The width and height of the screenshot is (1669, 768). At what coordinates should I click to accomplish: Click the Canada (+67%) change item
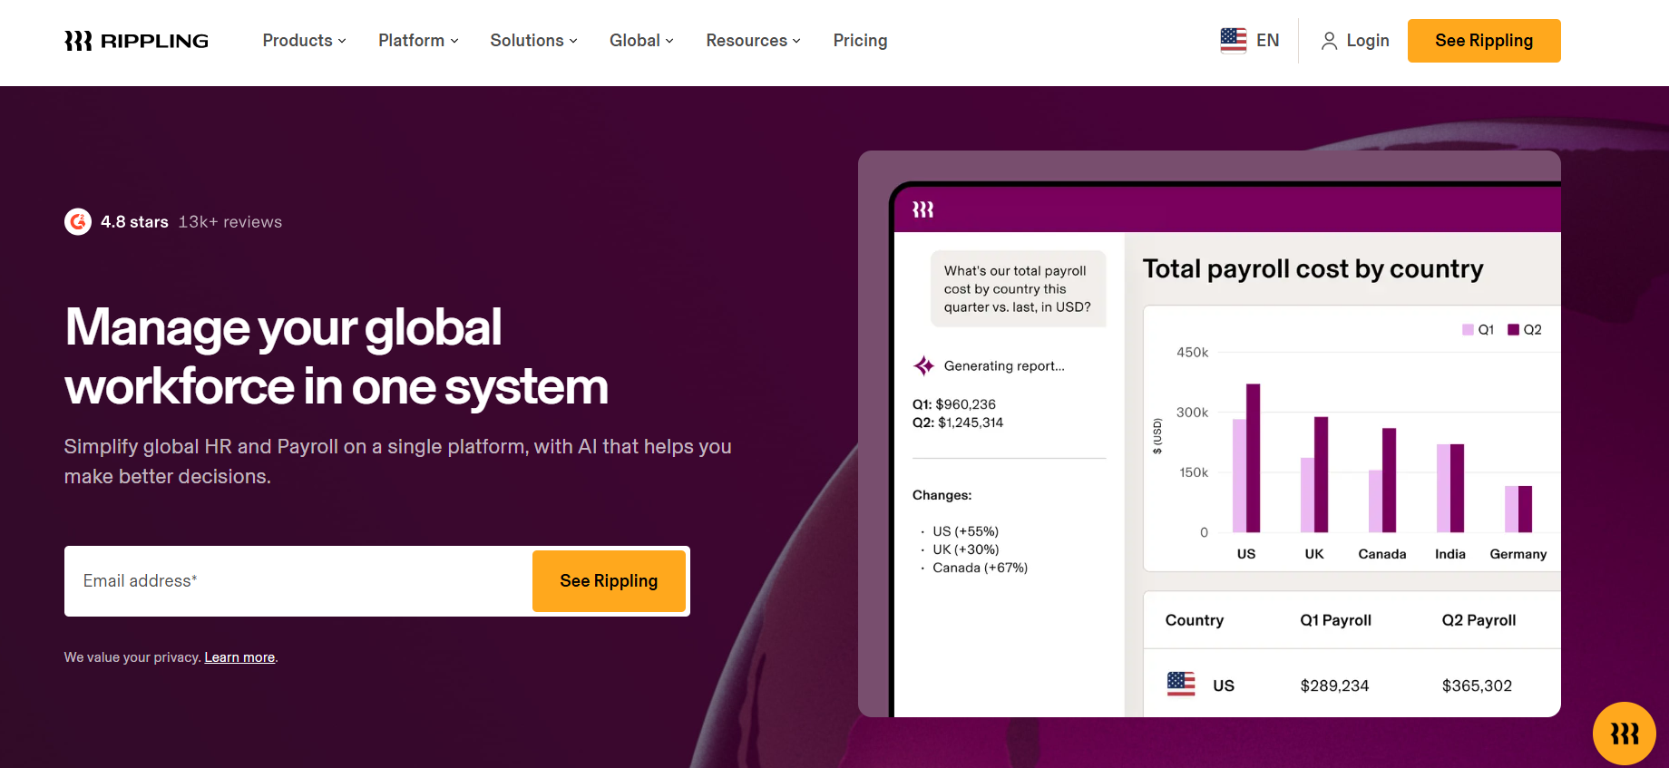(980, 568)
